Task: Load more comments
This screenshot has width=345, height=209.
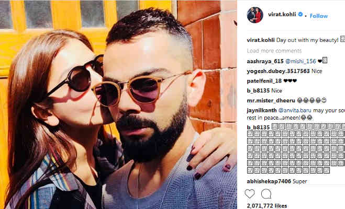Action: (274, 51)
